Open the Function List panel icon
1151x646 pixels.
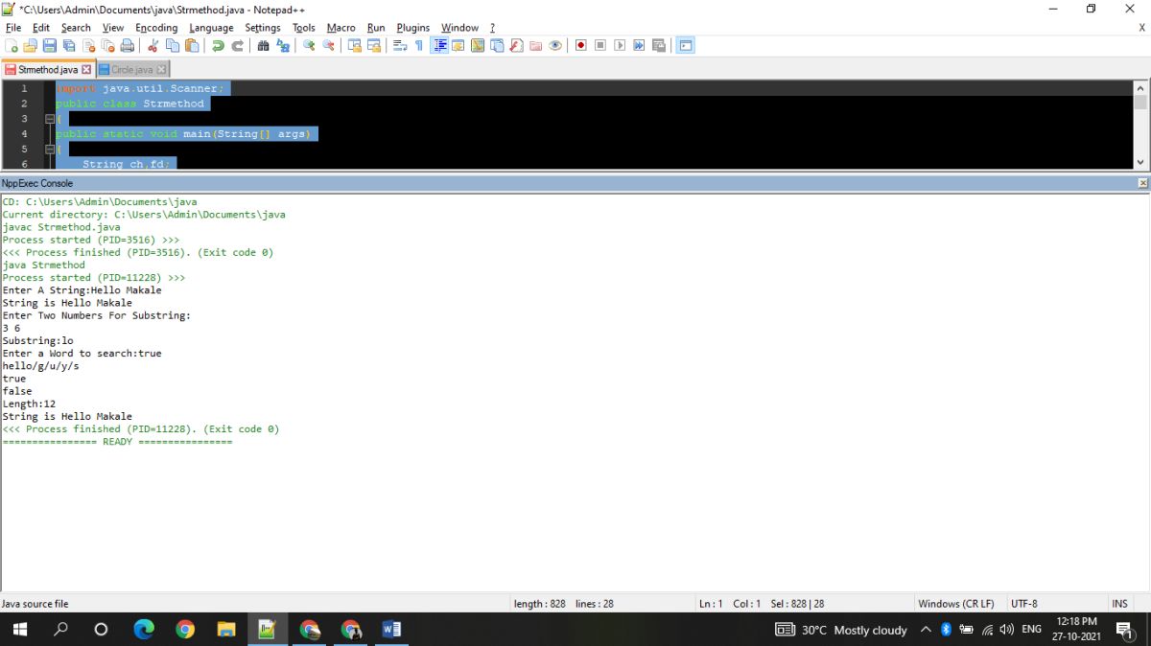point(516,45)
